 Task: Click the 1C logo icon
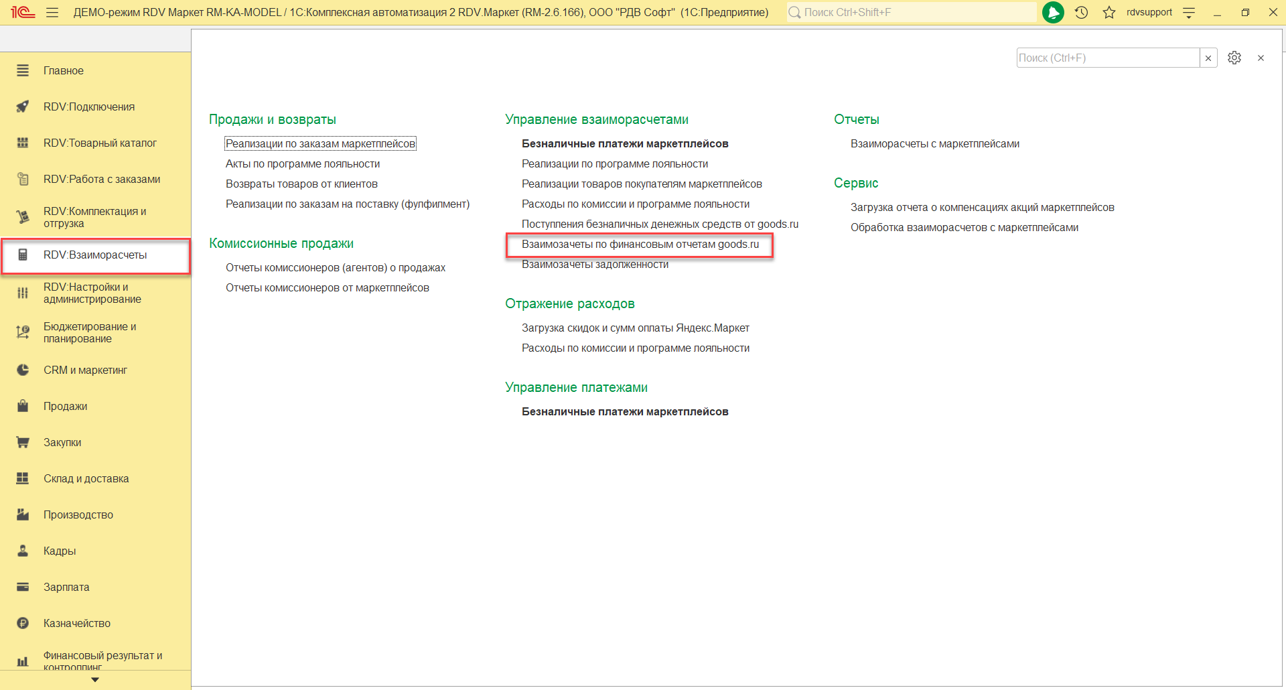point(23,12)
